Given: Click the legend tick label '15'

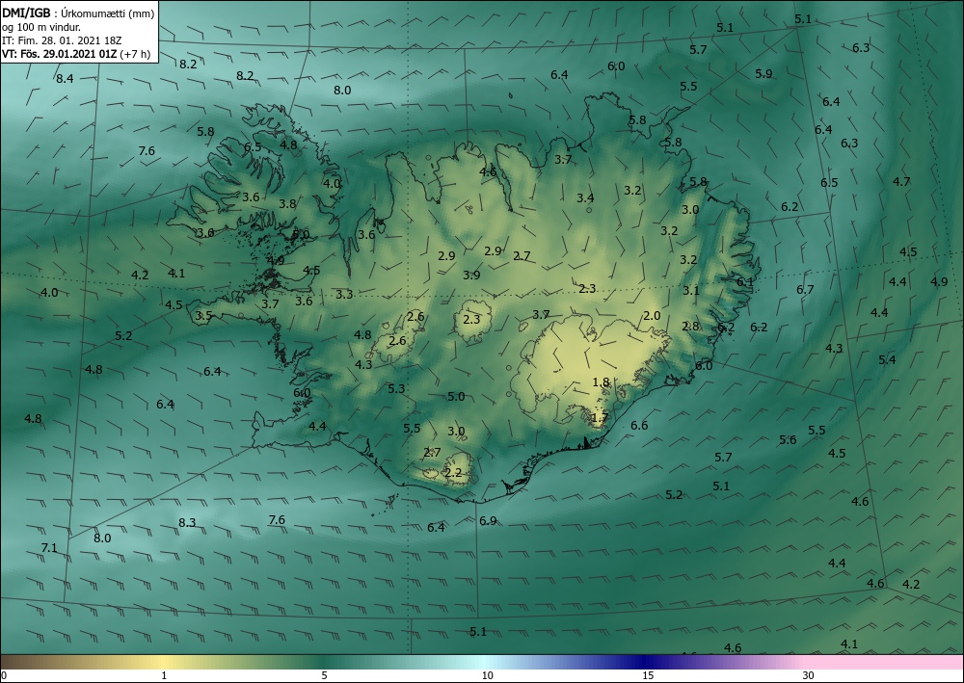Looking at the screenshot, I should point(648,675).
